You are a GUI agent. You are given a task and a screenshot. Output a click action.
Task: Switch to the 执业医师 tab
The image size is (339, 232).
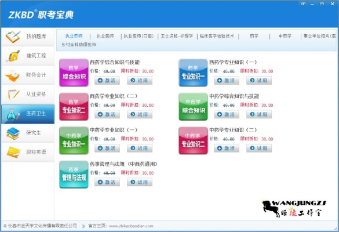point(105,36)
